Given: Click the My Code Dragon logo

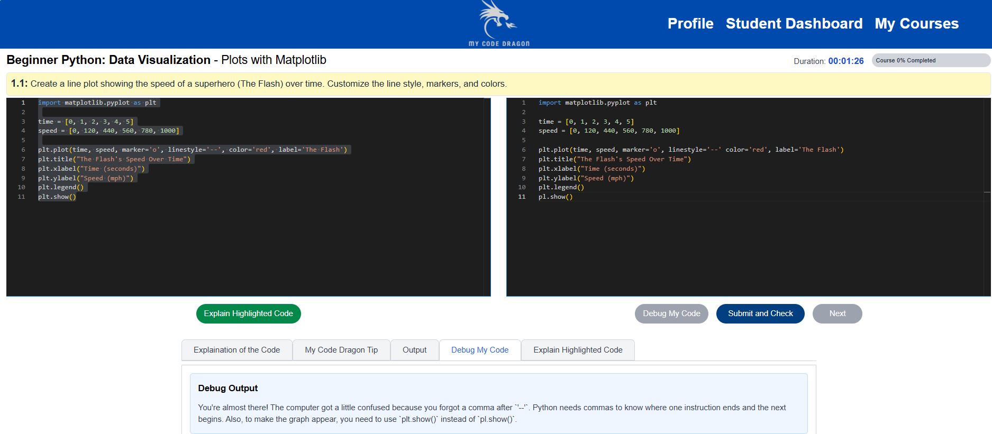Looking at the screenshot, I should (498, 24).
